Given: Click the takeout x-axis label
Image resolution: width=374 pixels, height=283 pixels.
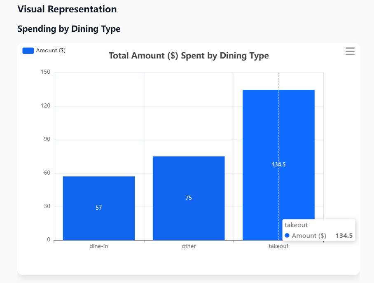Looking at the screenshot, I should pyautogui.click(x=278, y=246).
